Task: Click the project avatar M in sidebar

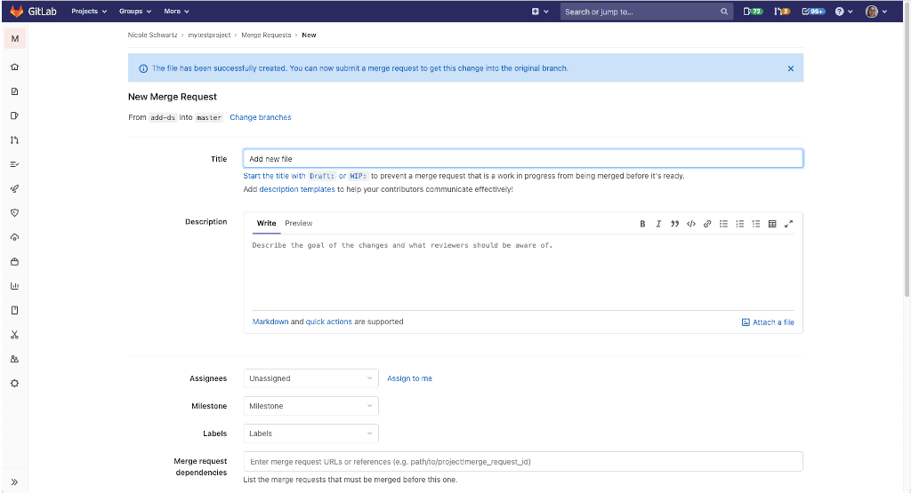Action: click(x=15, y=39)
